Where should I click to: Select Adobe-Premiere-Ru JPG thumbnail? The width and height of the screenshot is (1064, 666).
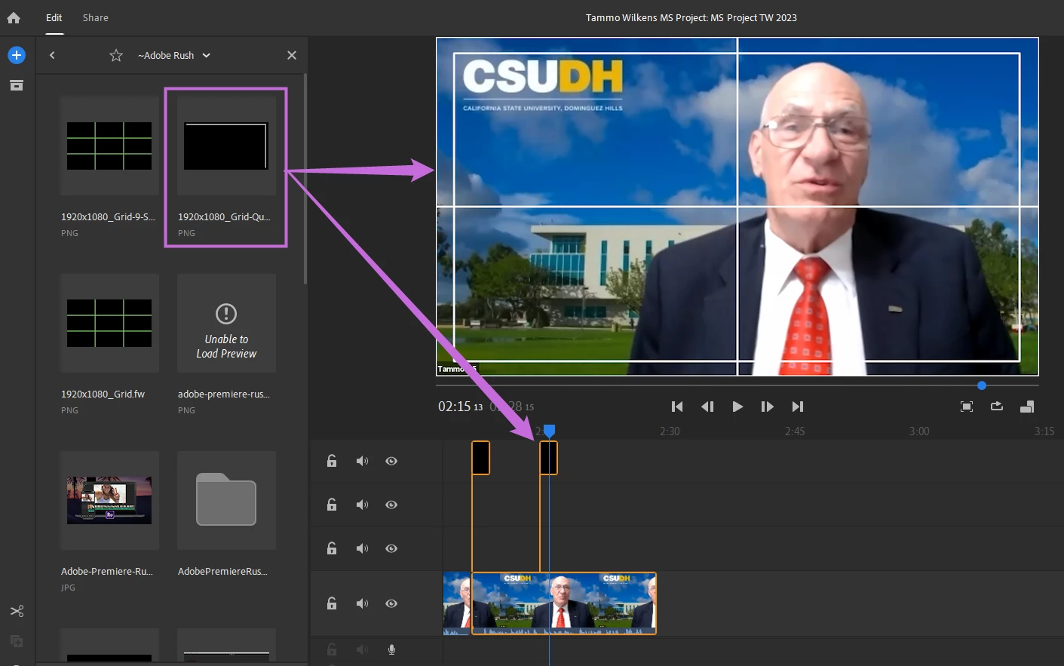[109, 500]
